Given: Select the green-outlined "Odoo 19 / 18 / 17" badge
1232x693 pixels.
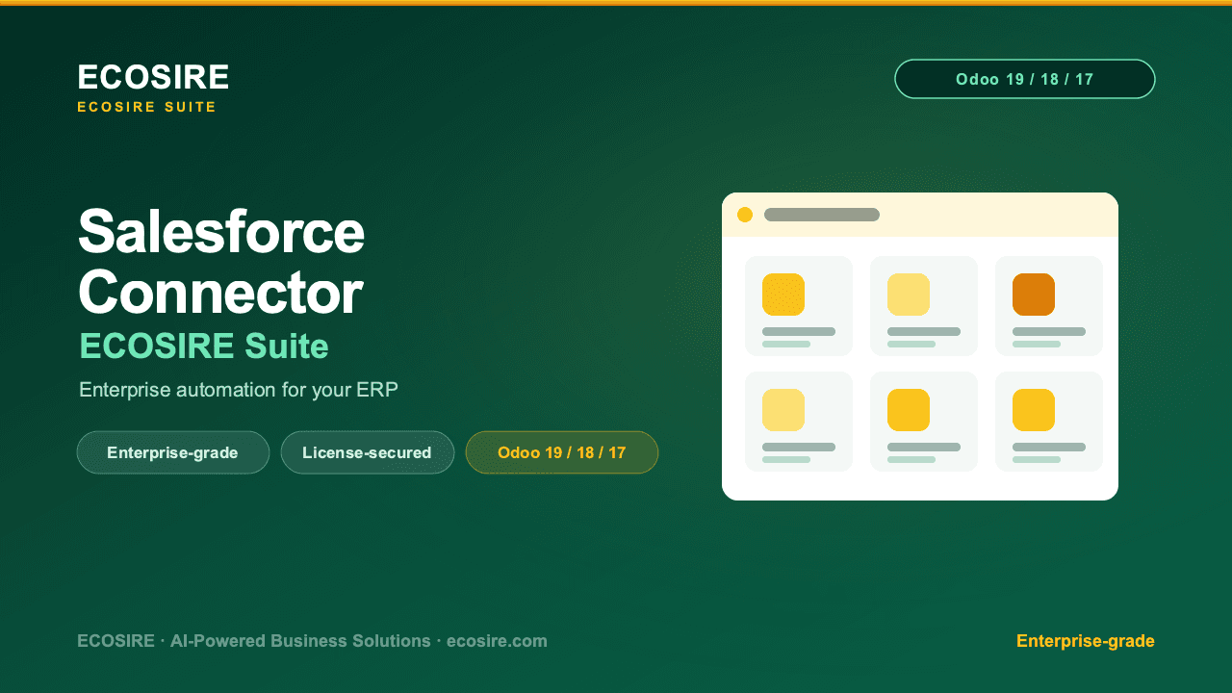Looking at the screenshot, I should coord(1025,79).
